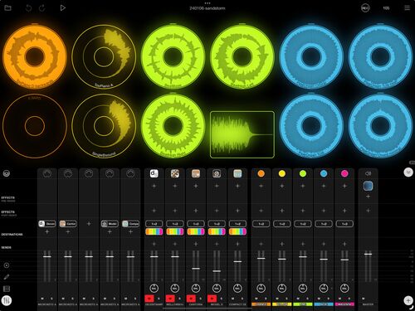Tap the lime rectangular one-shot waveform clip
The width and height of the screenshot is (415, 311).
242,134
